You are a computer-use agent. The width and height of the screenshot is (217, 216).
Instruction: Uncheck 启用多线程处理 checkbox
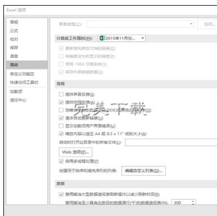click(x=61, y=161)
